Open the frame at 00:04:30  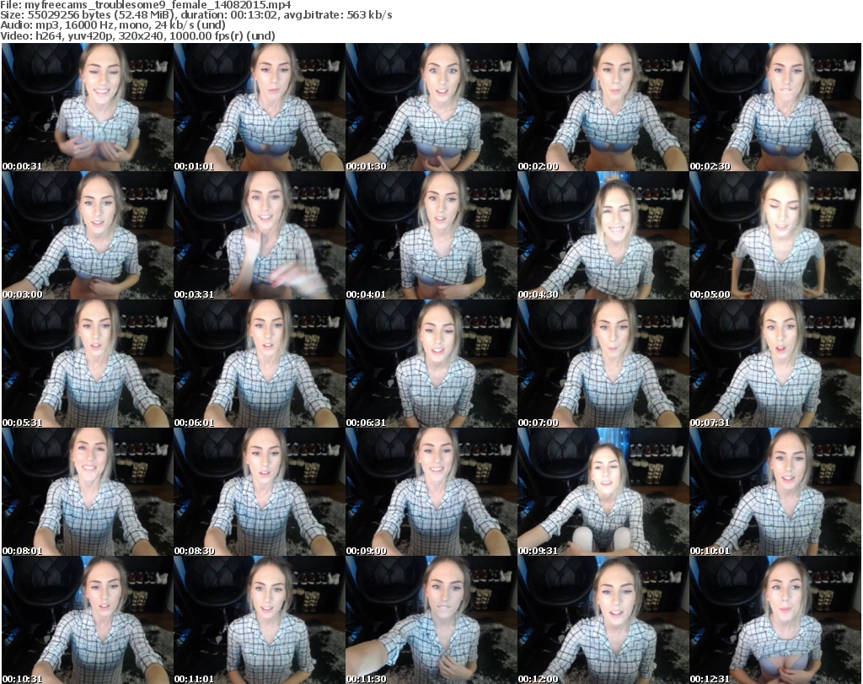603,235
